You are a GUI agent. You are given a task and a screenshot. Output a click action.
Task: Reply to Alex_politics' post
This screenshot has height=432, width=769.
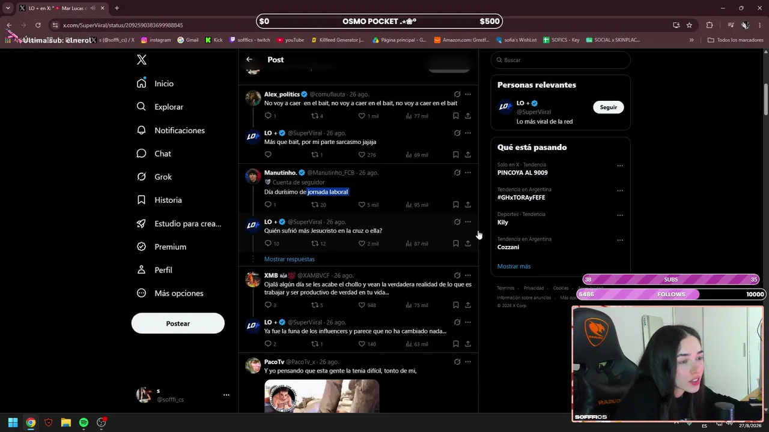[x=268, y=116]
